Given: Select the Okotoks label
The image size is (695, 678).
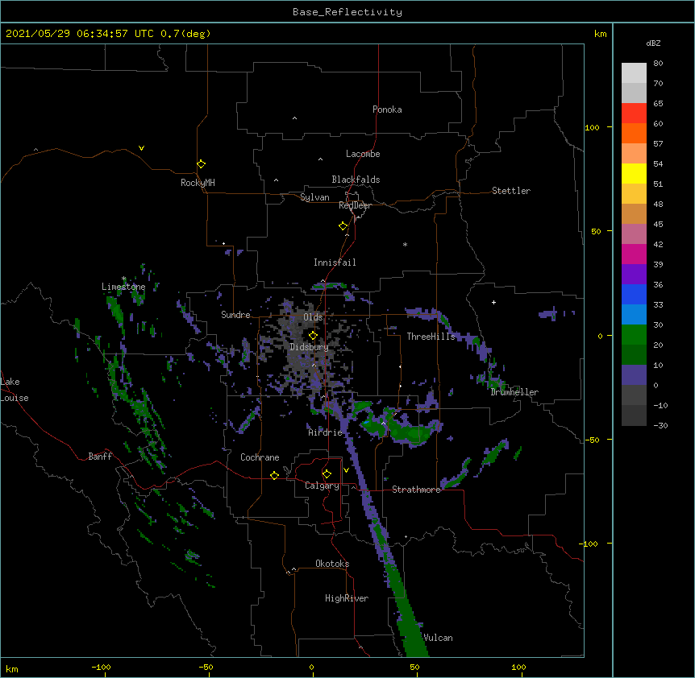Looking at the screenshot, I should point(332,564).
